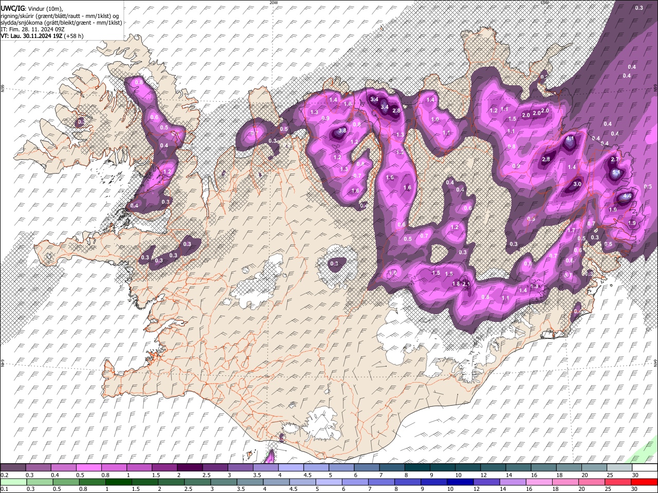Pick the medium green swatch between 0.5 and 0.8 in the bottom legend row
Image resolution: width=658 pixels, height=493 pixels.
point(66,482)
